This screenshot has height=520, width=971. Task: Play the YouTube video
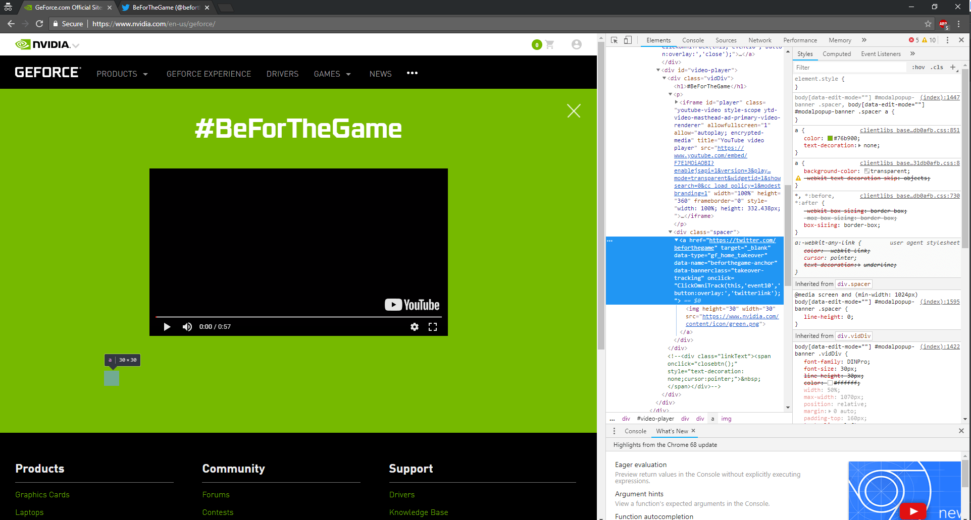(x=167, y=327)
